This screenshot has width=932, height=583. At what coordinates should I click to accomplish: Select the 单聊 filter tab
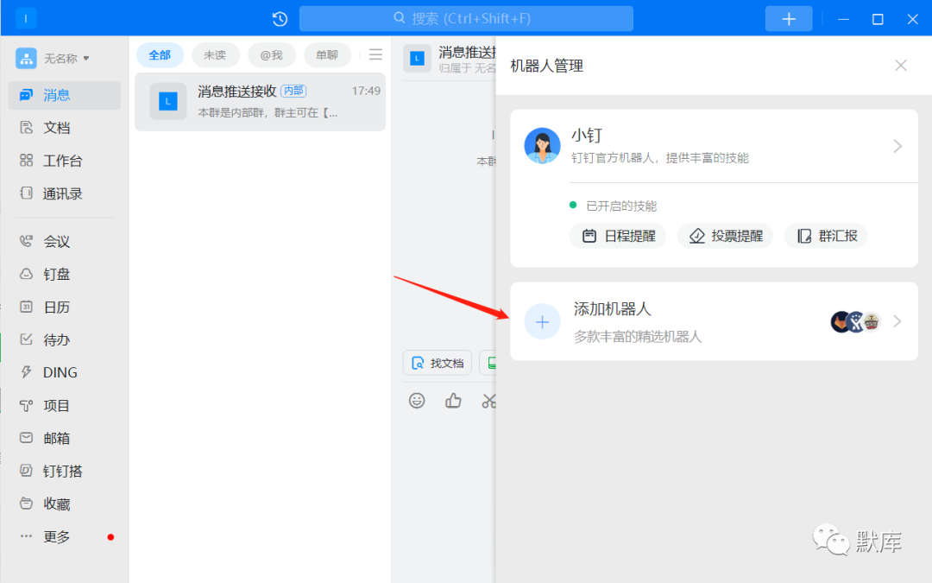pos(327,55)
